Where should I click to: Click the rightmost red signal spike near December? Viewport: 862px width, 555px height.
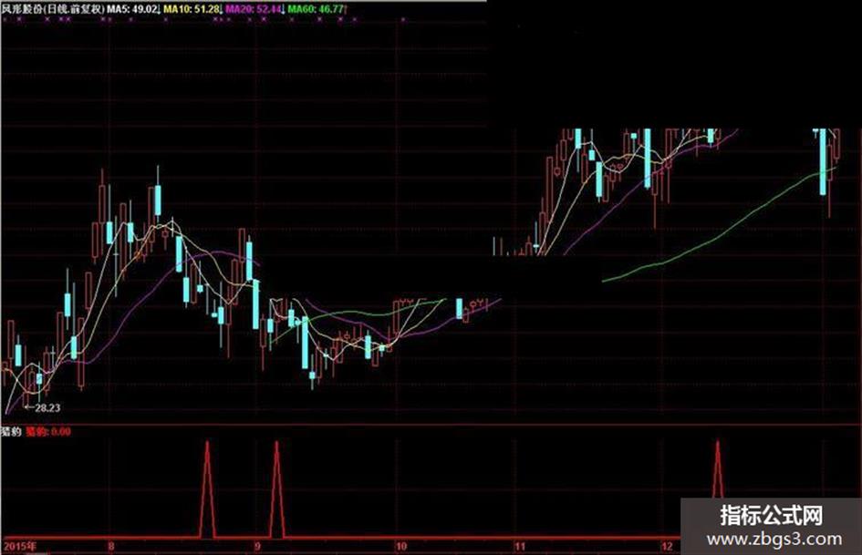(717, 470)
